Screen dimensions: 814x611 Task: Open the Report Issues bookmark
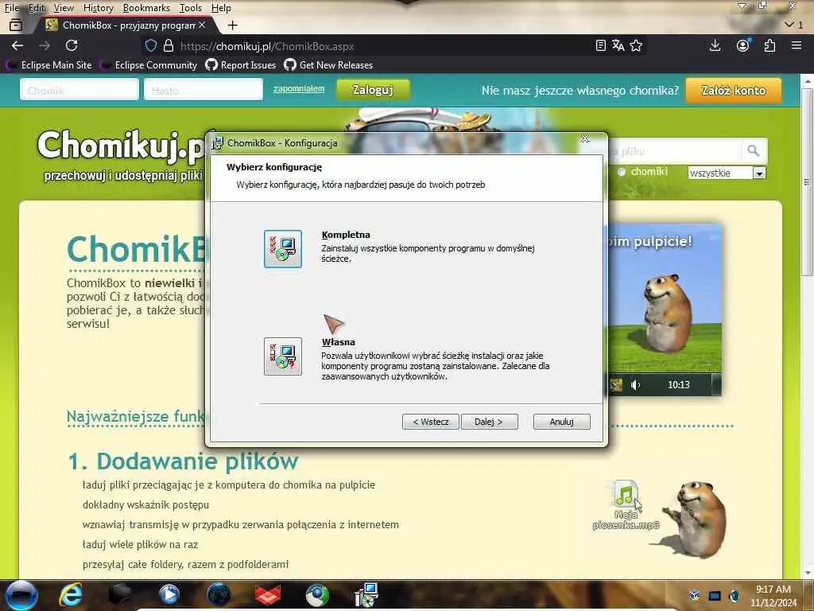pos(241,65)
